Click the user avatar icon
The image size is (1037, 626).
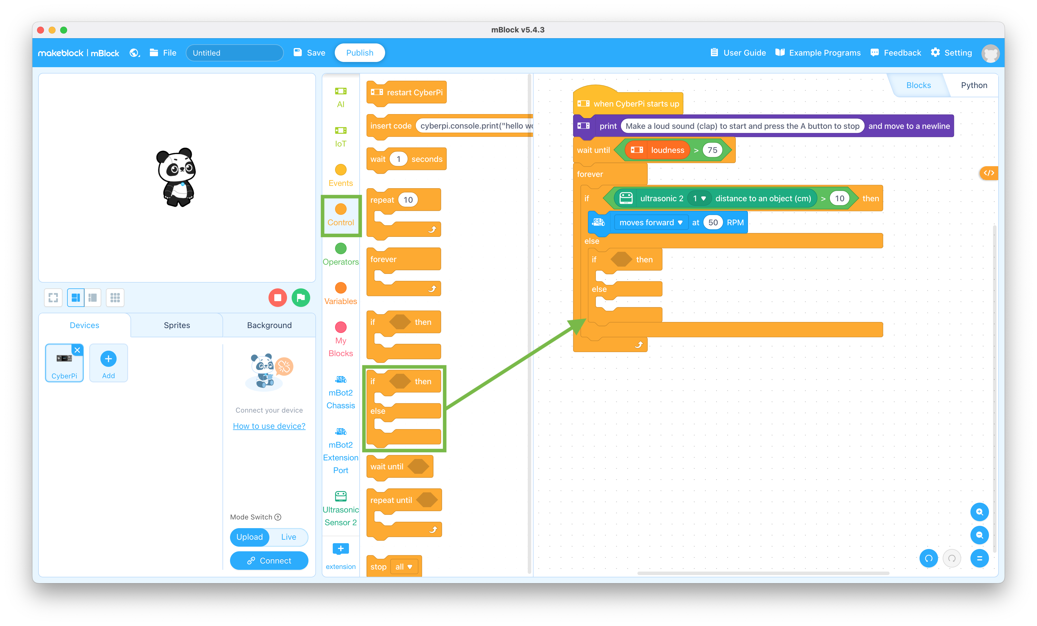click(x=990, y=54)
